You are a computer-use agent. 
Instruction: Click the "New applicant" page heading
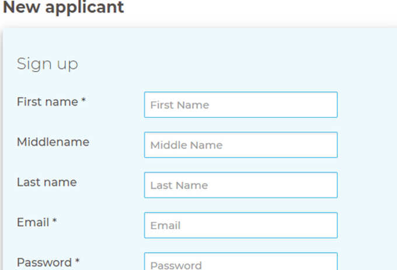click(63, 7)
